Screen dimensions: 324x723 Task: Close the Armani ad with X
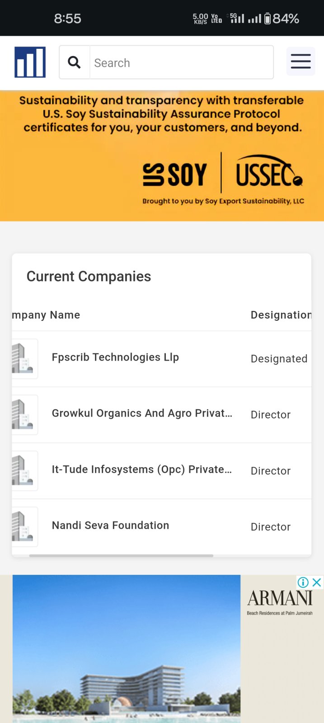[317, 582]
